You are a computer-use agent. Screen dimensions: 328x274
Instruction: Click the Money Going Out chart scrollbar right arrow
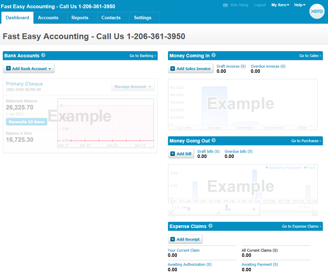coord(315,213)
